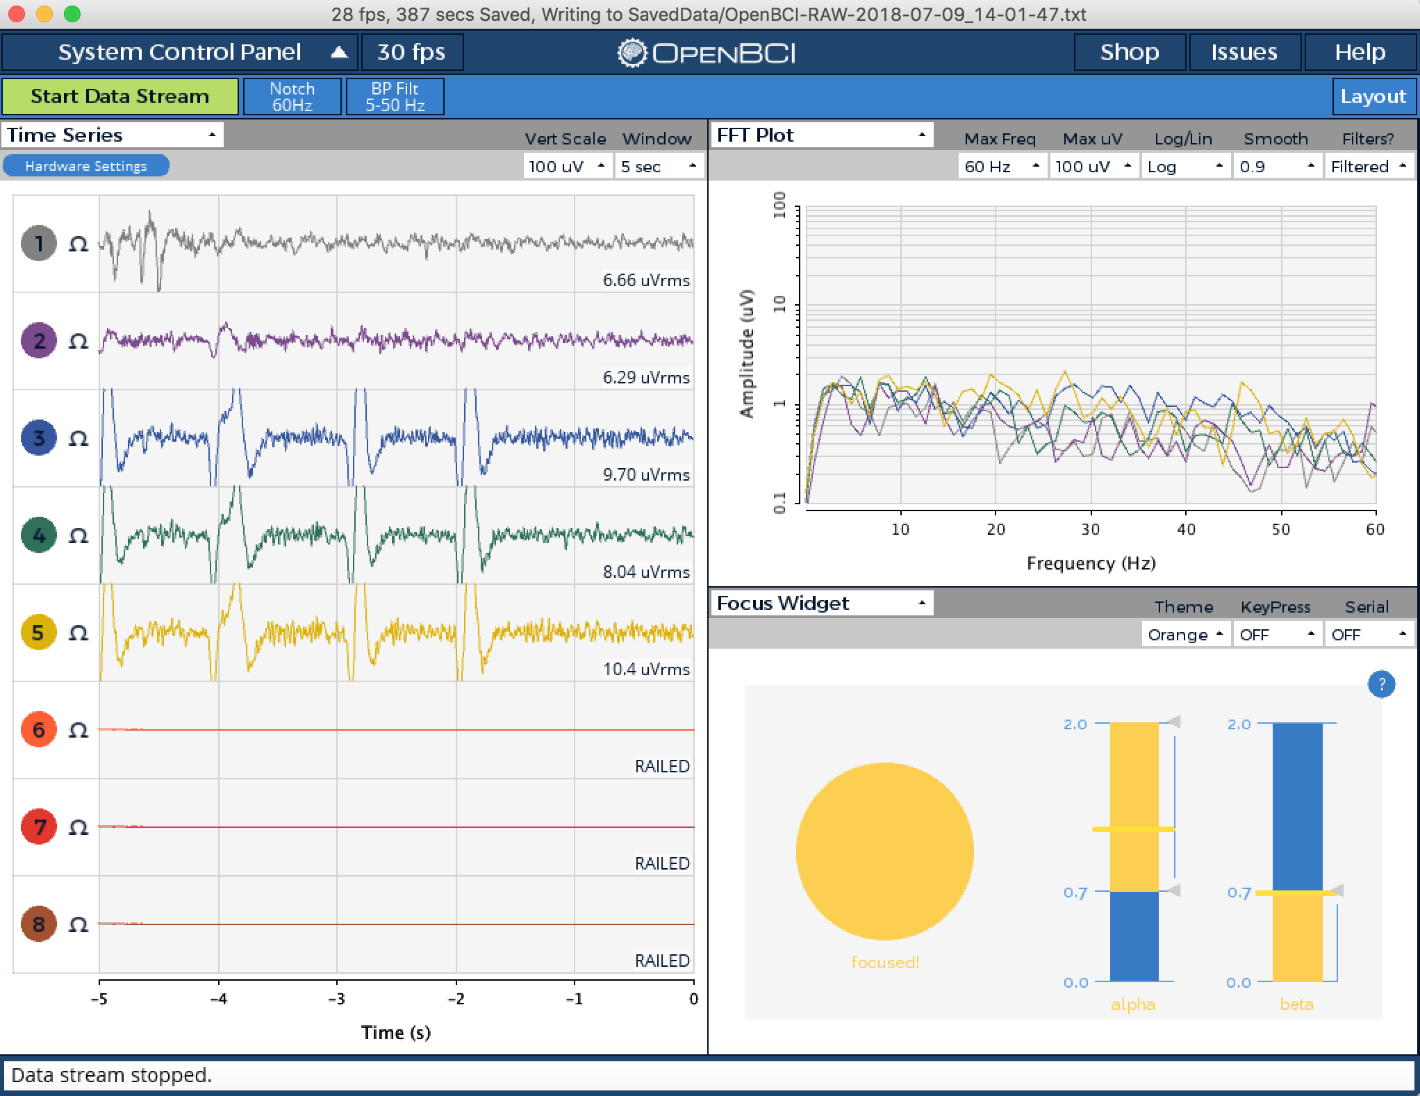Open the Time Series widget selector
The image size is (1420, 1096).
112,135
